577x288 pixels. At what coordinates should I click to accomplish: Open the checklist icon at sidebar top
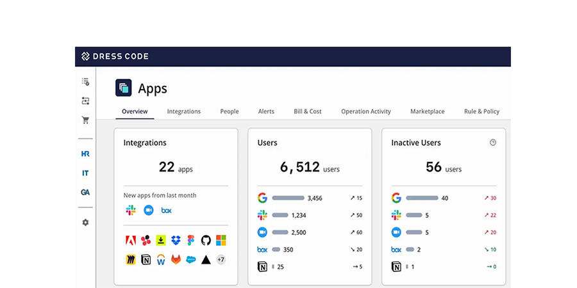tap(85, 82)
